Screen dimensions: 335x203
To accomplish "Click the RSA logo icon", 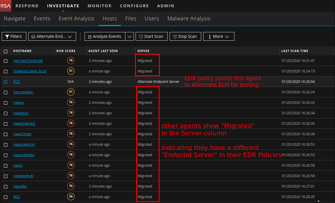I will [x=6, y=6].
